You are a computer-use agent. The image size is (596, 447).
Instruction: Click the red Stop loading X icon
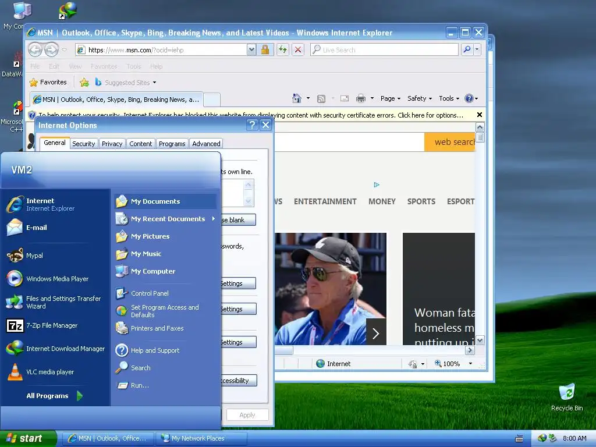click(298, 50)
